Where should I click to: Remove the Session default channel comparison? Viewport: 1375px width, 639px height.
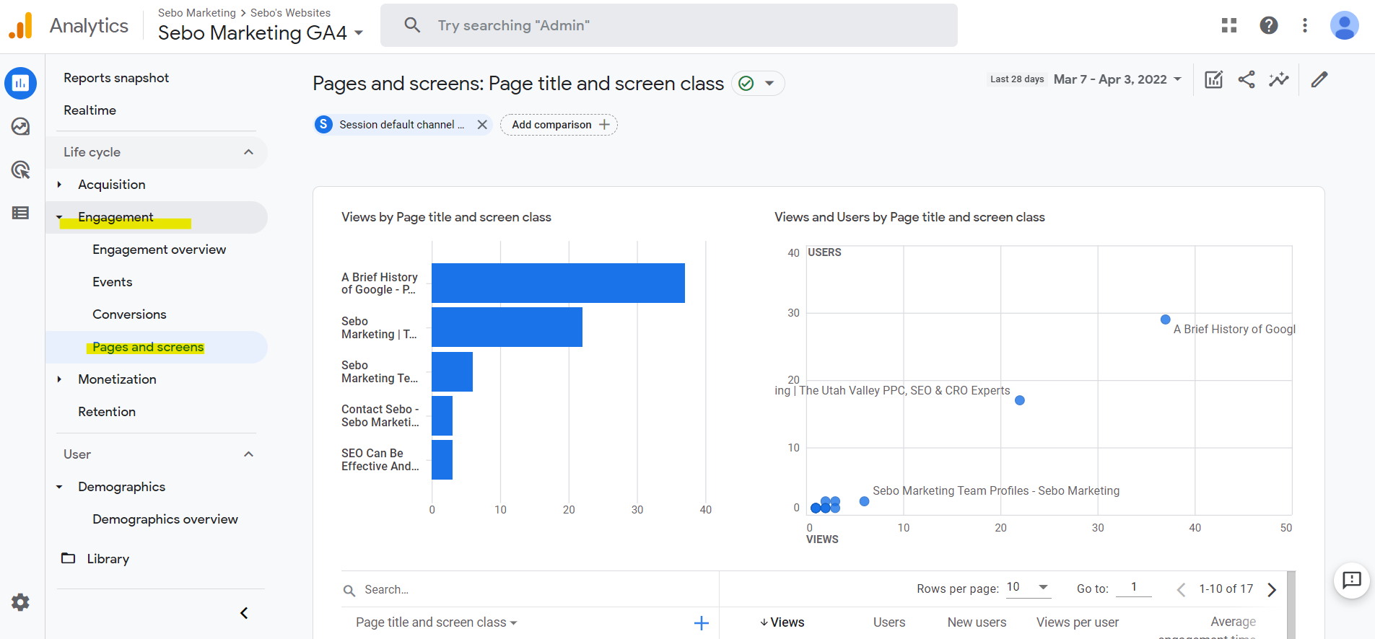coord(482,125)
